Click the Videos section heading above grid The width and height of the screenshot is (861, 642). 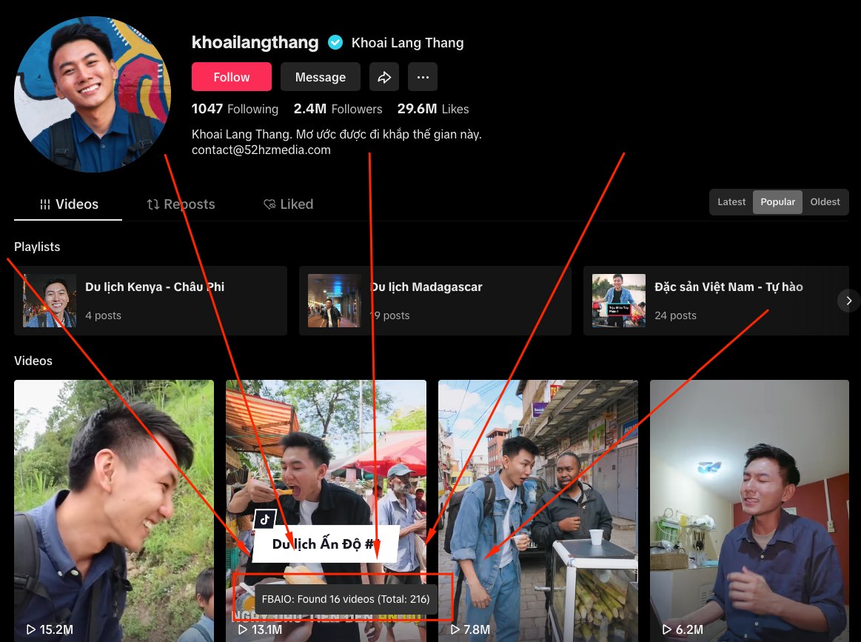(x=33, y=361)
